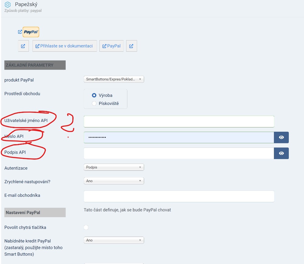The height and width of the screenshot is (264, 304).
Task: Enable the Povolit chytrá tlačítka checkbox
Action: 86,228
